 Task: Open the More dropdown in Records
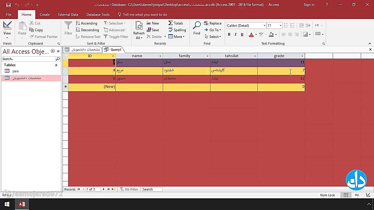[176, 37]
